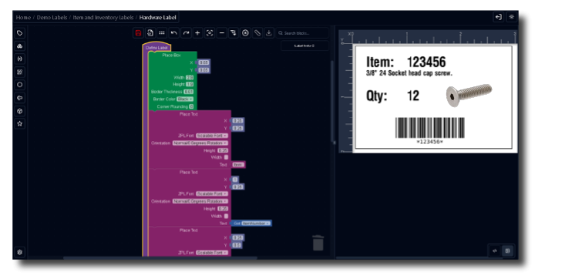Toggle the grid dots icon in toolbar
The image size is (575, 279).
[162, 33]
